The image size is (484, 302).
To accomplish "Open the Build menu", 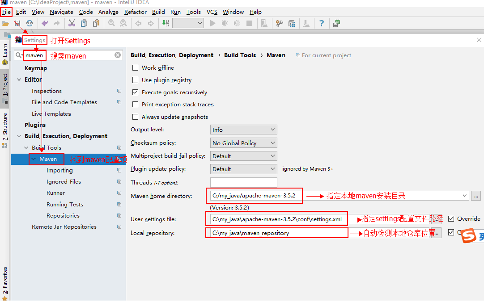I will point(158,12).
